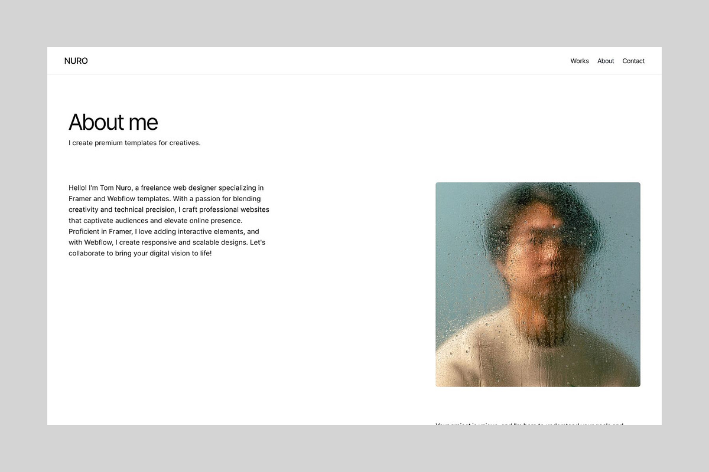The width and height of the screenshot is (709, 472).
Task: Click the 'About me' heading
Action: pyautogui.click(x=113, y=122)
